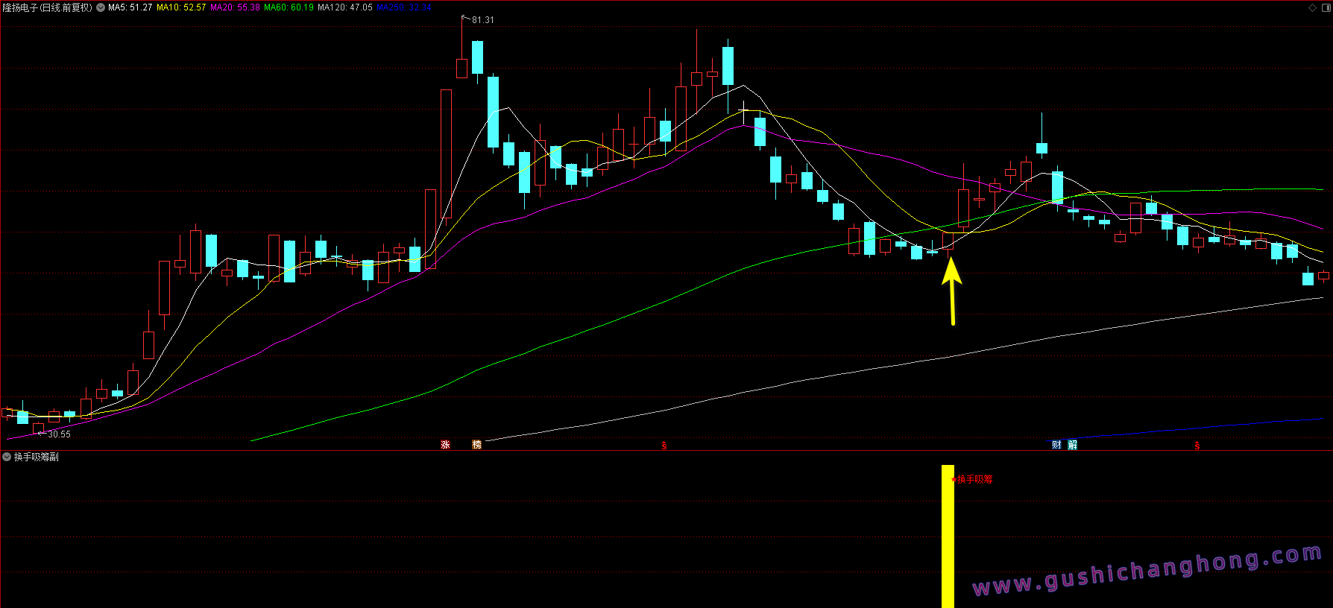Click the diamond icon at top right
Viewport: 1333px width, 608px height.
point(1312,7)
